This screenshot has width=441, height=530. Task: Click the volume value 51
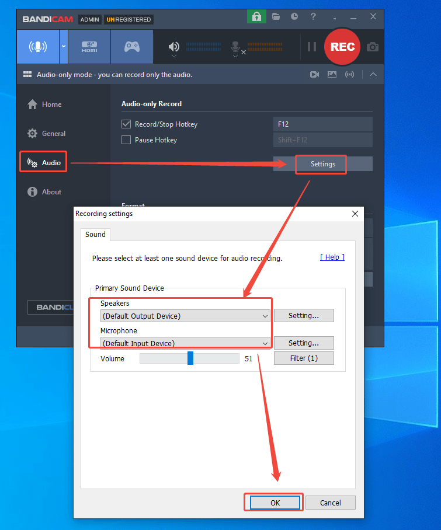pyautogui.click(x=249, y=358)
